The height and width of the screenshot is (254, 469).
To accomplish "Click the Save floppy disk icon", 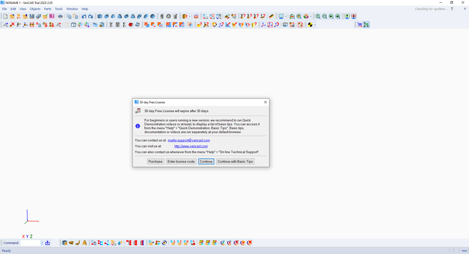I will [x=32, y=17].
